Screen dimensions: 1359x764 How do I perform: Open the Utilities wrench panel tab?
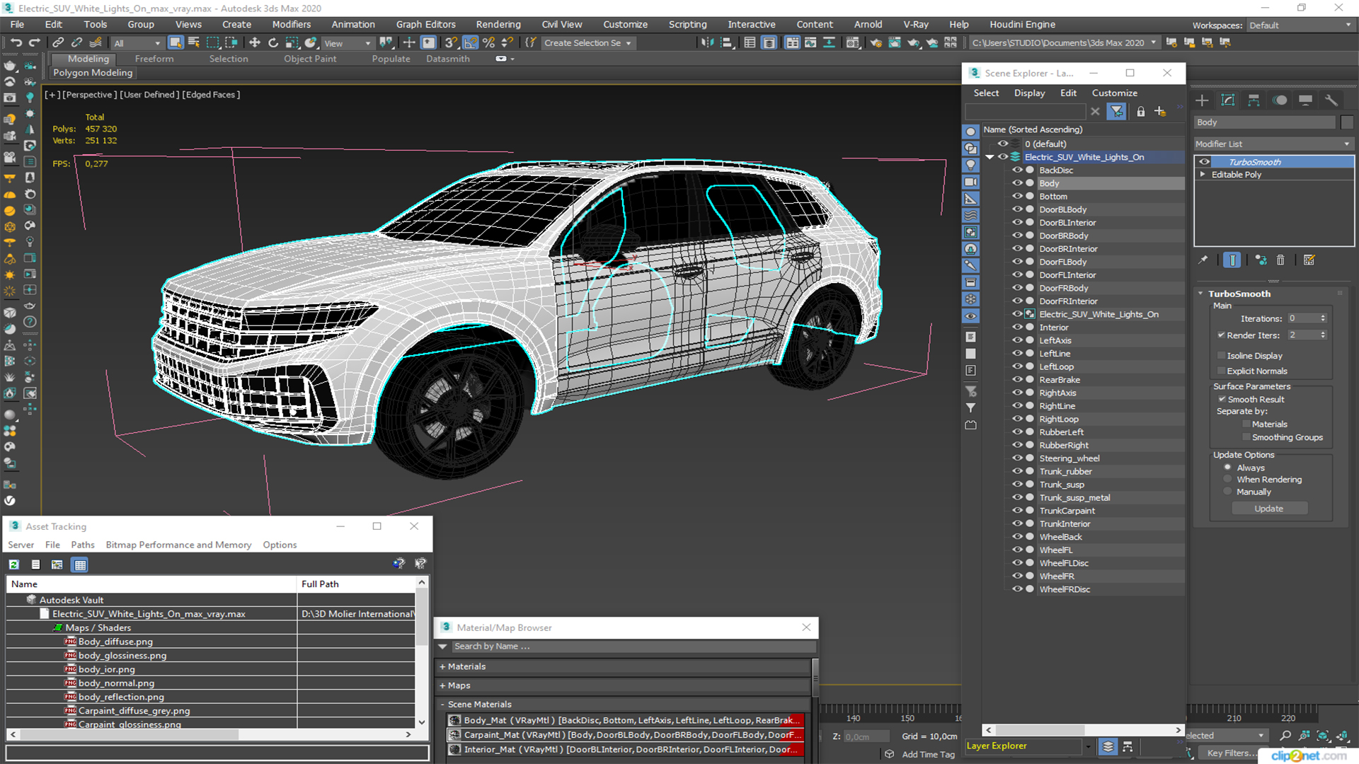pyautogui.click(x=1331, y=100)
